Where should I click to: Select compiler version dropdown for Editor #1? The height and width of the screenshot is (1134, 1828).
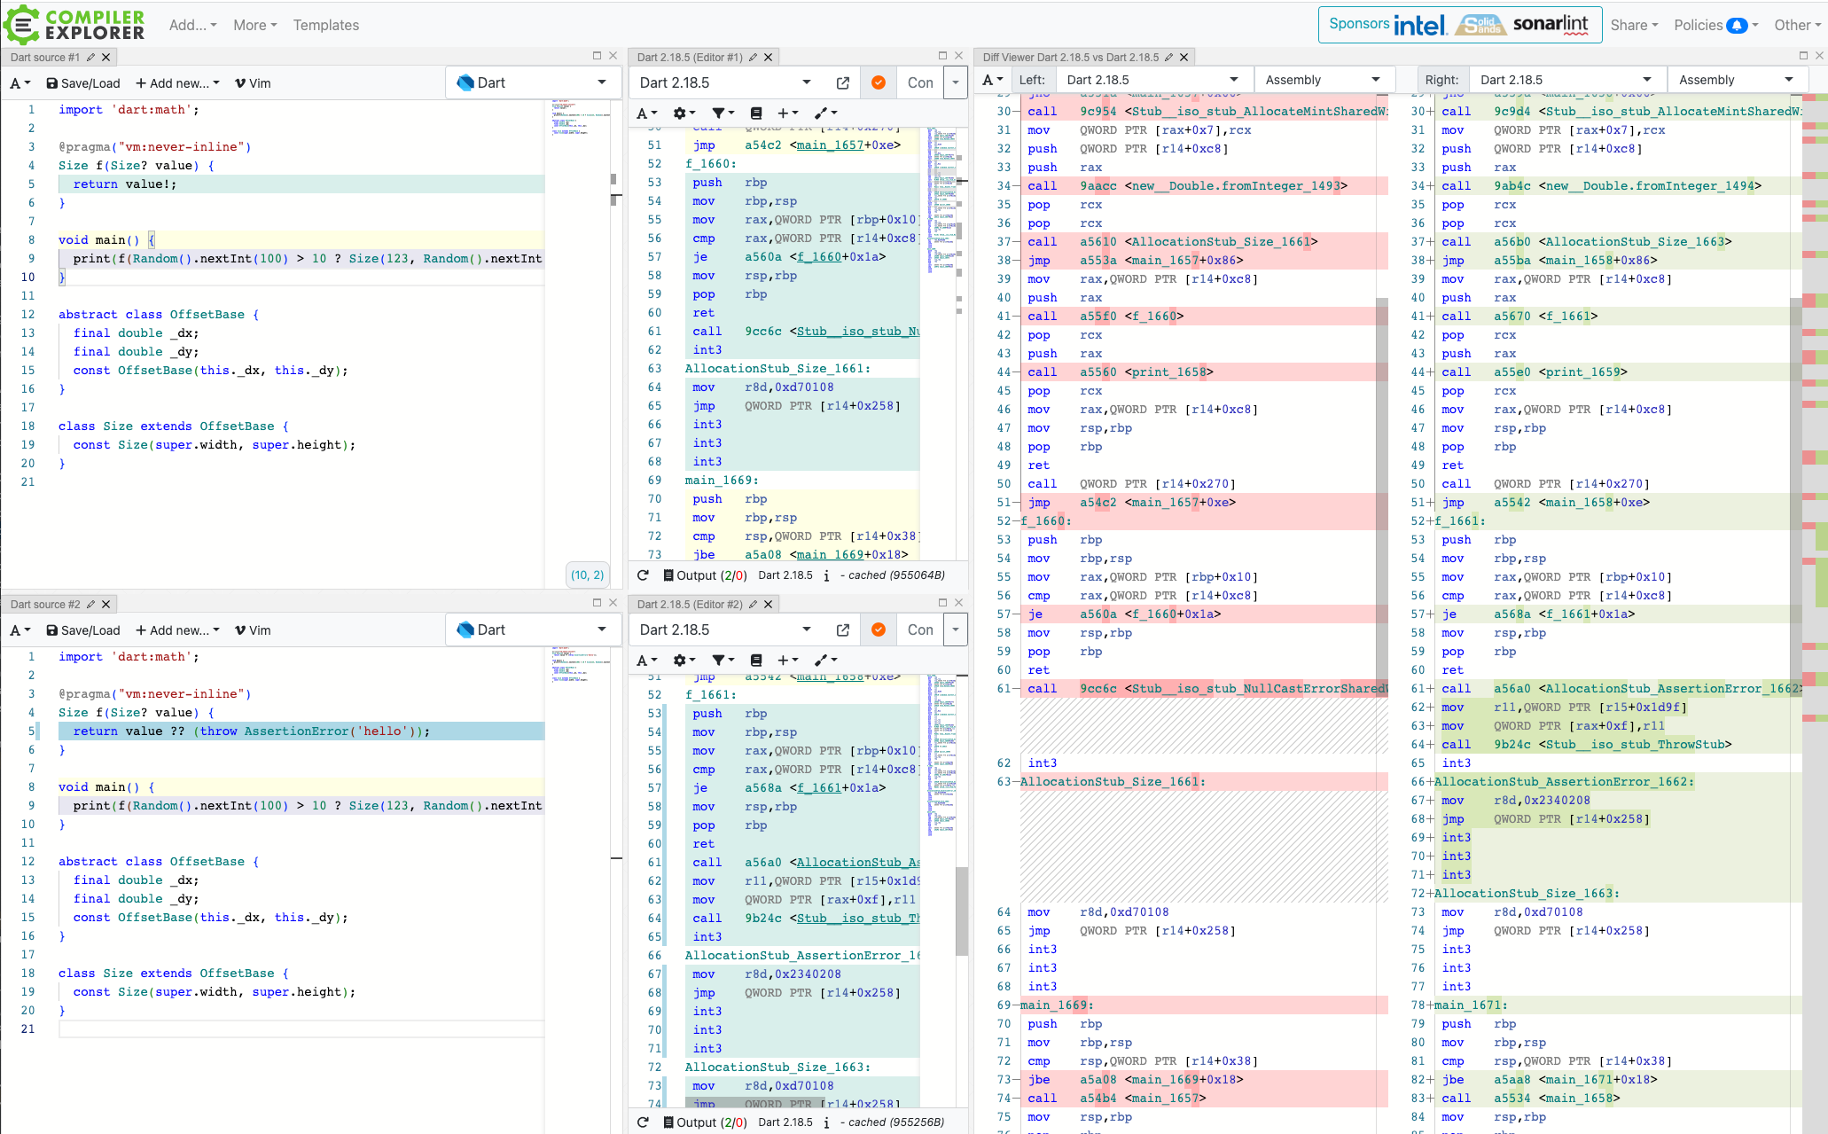(x=726, y=82)
